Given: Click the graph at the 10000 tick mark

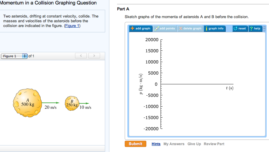Looking at the screenshot, I should [161, 62].
